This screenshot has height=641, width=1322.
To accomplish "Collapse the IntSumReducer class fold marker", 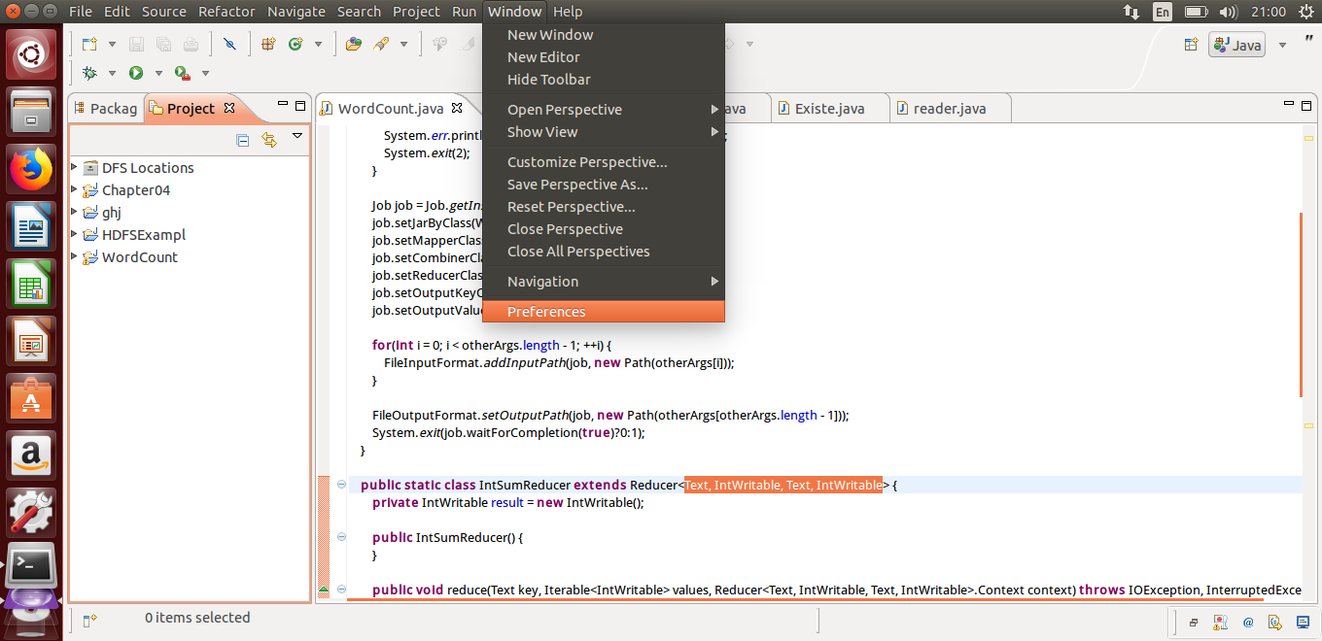I will tap(341, 484).
